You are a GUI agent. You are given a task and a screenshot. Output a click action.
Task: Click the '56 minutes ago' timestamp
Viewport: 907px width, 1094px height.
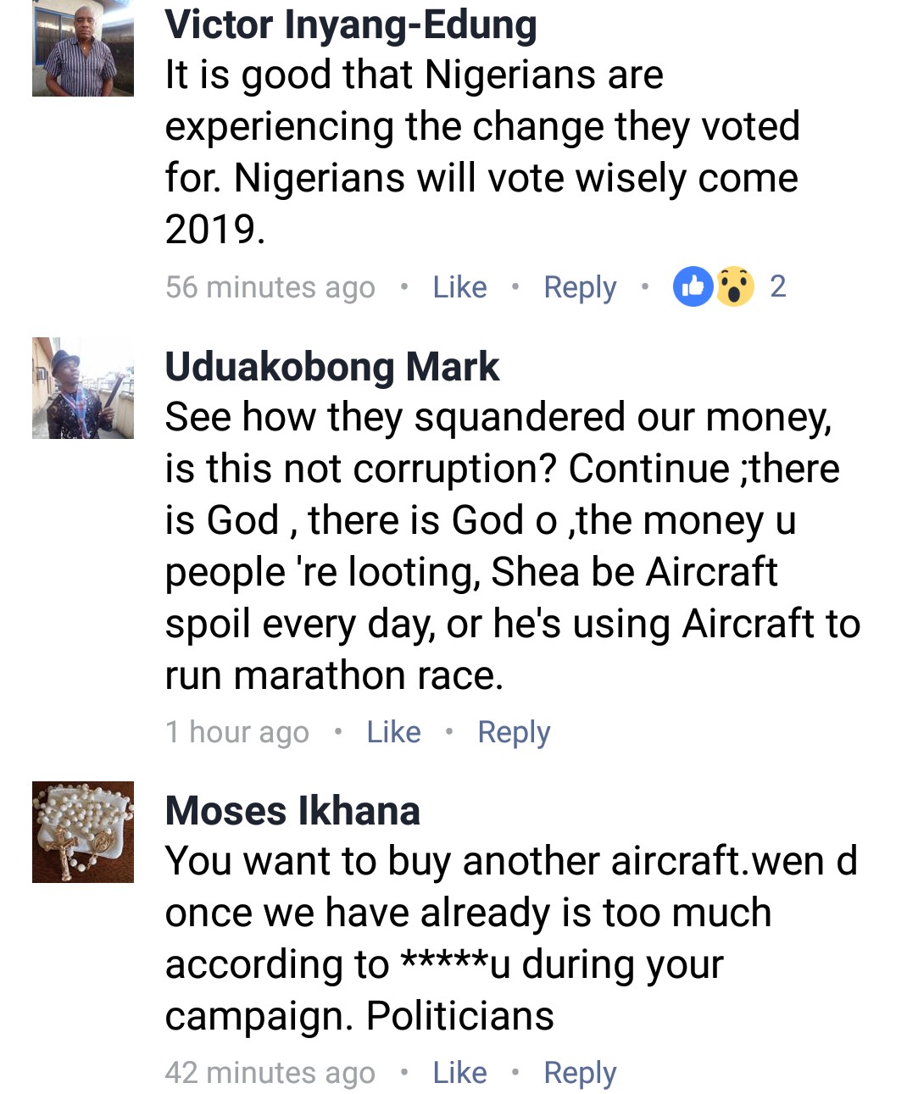coord(270,287)
